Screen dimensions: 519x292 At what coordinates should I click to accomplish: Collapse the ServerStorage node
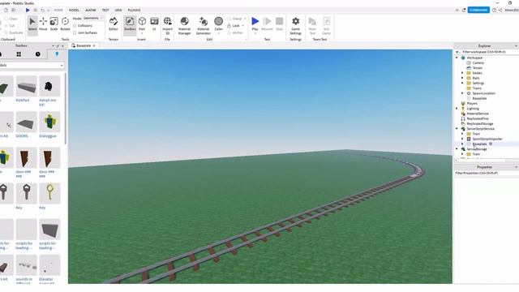[457, 149]
